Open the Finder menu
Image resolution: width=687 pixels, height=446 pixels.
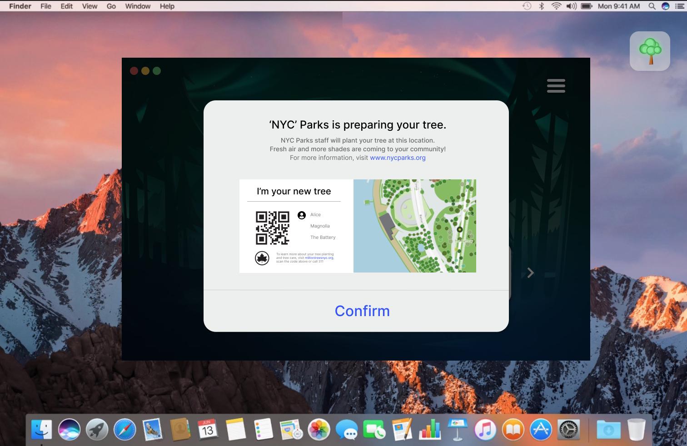[20, 6]
